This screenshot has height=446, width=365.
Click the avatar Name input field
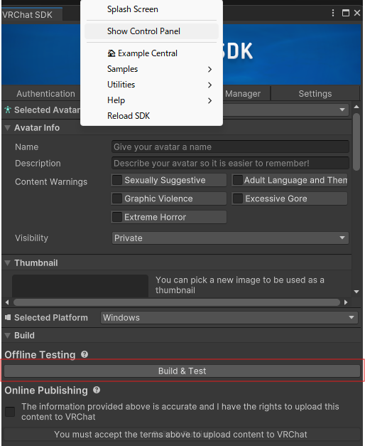(x=230, y=147)
